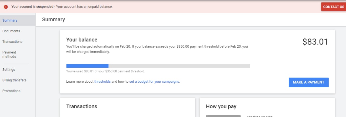Open set a budget for your campaigns link
The height and width of the screenshot is (117, 346).
pos(154,81)
